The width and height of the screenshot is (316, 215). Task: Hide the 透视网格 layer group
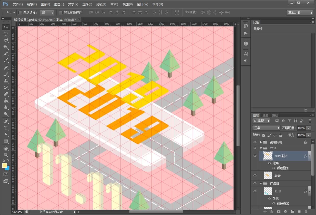coord(255,142)
